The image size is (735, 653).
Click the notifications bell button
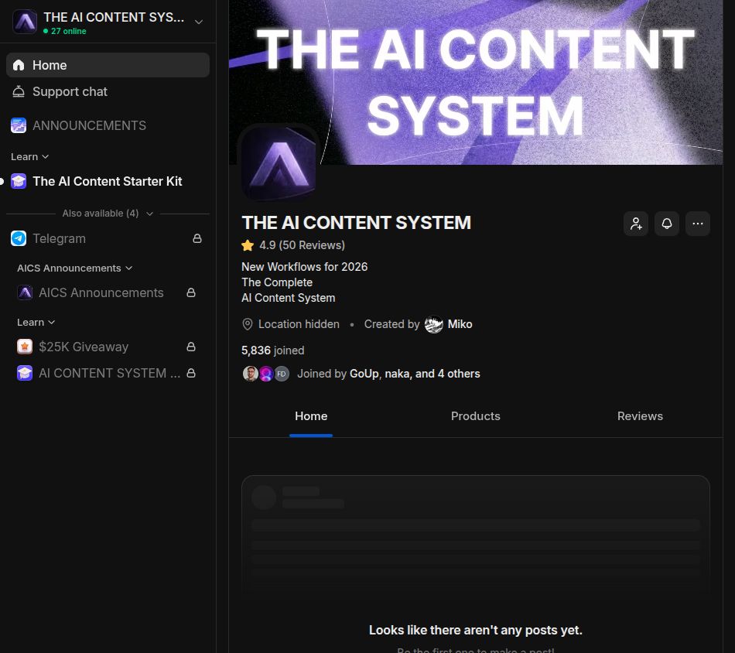coord(667,224)
